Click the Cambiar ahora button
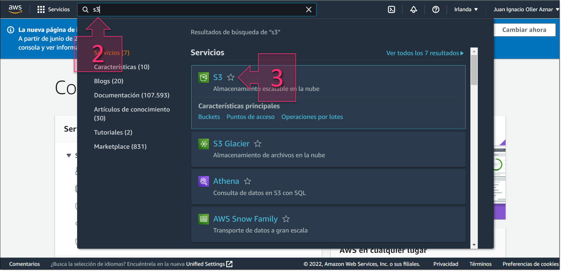562x272 pixels. 524,30
